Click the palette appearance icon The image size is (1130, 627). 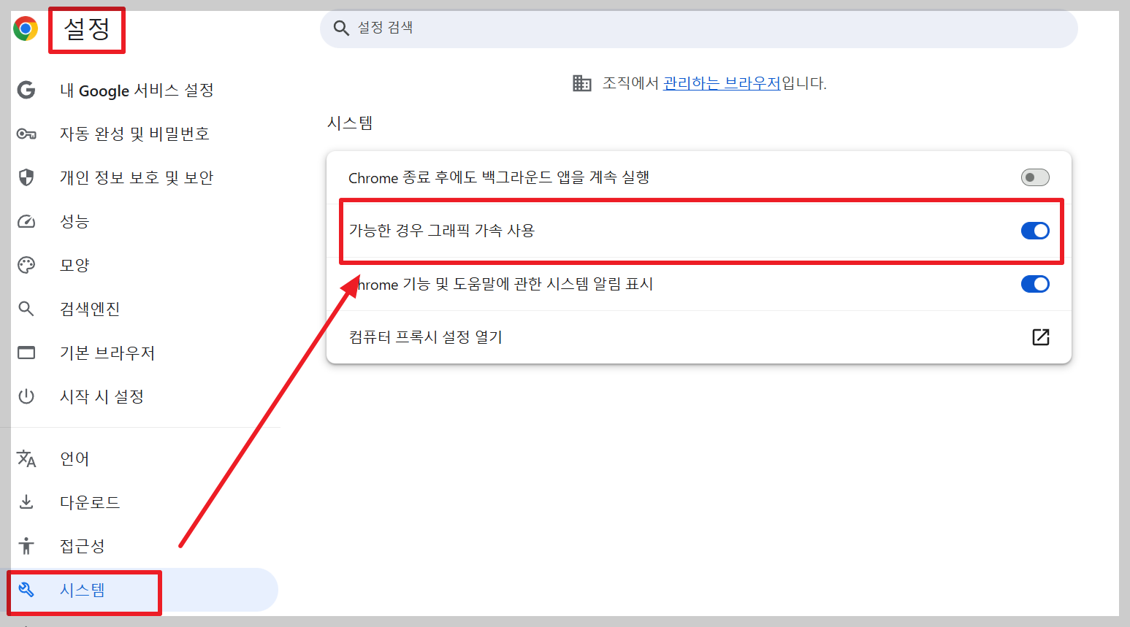tap(26, 265)
